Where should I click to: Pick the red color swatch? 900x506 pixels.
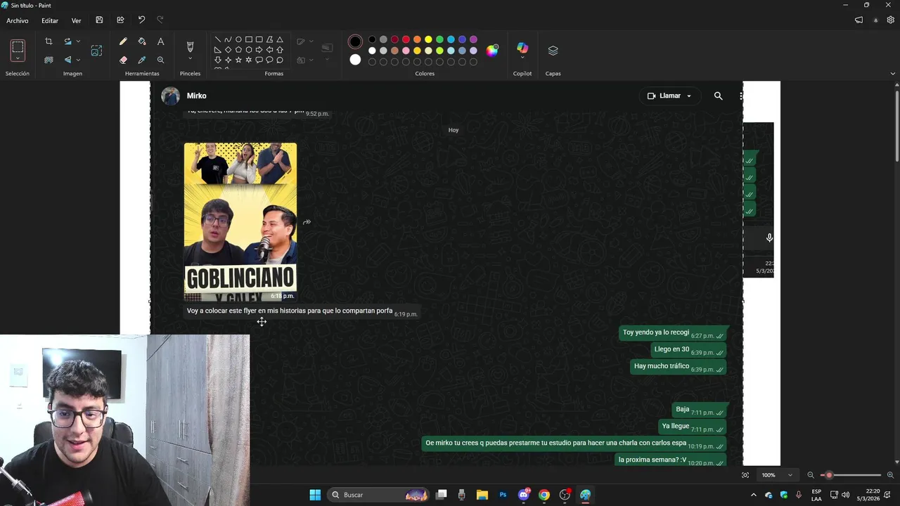click(406, 39)
